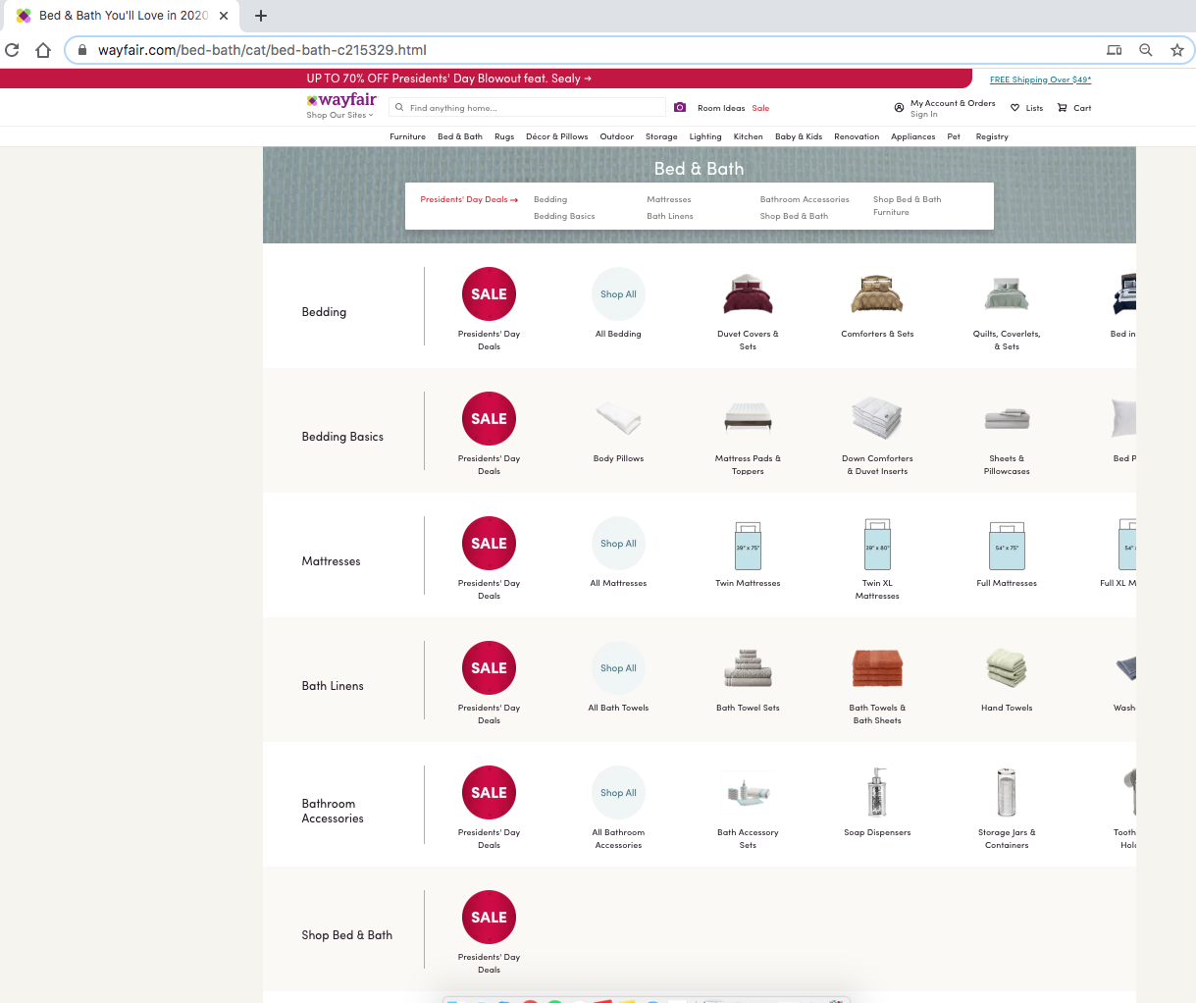
Task: Open the Rugs navigation menu
Action: [504, 136]
